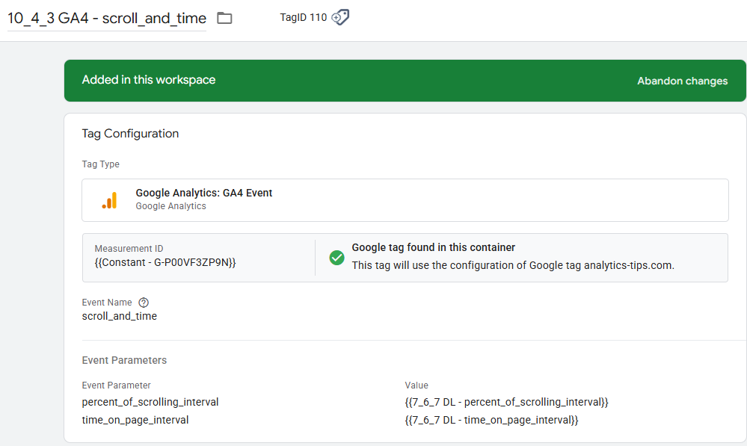Viewport: 747px width, 446px height.
Task: Click the Value column header
Action: click(x=416, y=385)
